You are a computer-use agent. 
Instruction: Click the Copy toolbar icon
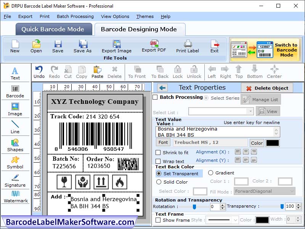click(x=82, y=72)
